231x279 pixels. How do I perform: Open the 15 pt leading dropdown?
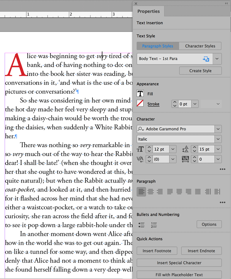218,149
